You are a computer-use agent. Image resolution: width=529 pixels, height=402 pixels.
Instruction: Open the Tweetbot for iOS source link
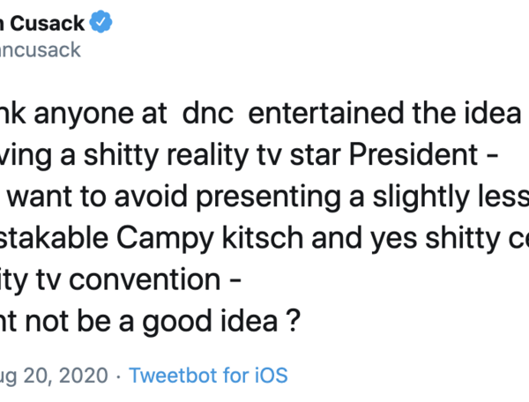[208, 376]
